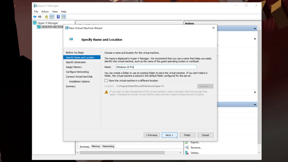Image resolution: width=288 pixels, height=162 pixels.
Task: Click the Delete action link
Action: (x=195, y=153)
